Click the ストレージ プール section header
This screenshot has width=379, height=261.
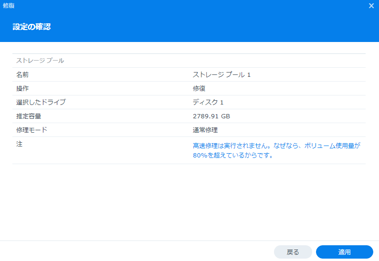[x=40, y=61]
